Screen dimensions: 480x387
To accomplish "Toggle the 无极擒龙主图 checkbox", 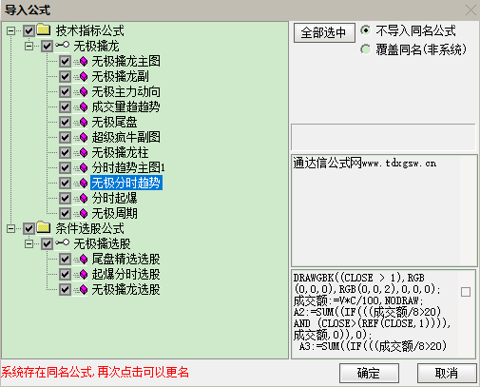I will click(x=65, y=61).
